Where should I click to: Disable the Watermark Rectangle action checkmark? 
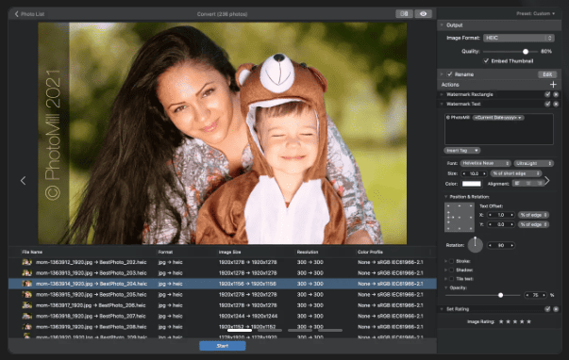(x=547, y=94)
